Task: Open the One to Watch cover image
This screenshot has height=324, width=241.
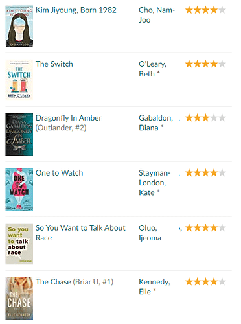Action: point(19,189)
